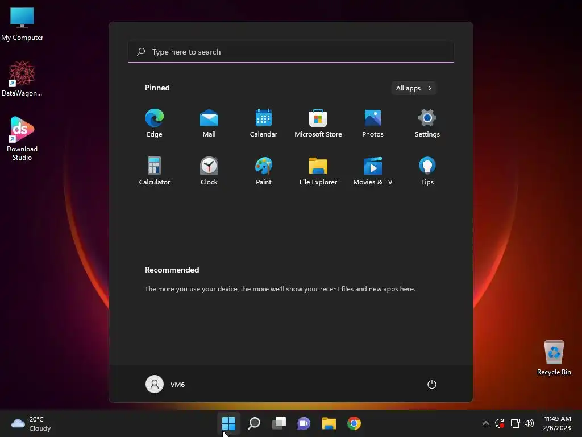The image size is (582, 437).
Task: Open the Clock app
Action: coord(209,171)
